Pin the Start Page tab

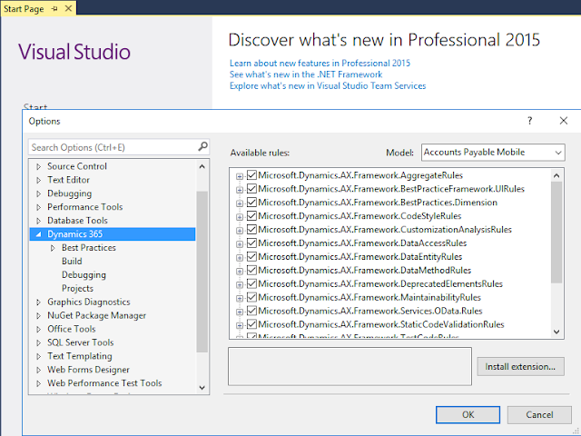[x=54, y=8]
